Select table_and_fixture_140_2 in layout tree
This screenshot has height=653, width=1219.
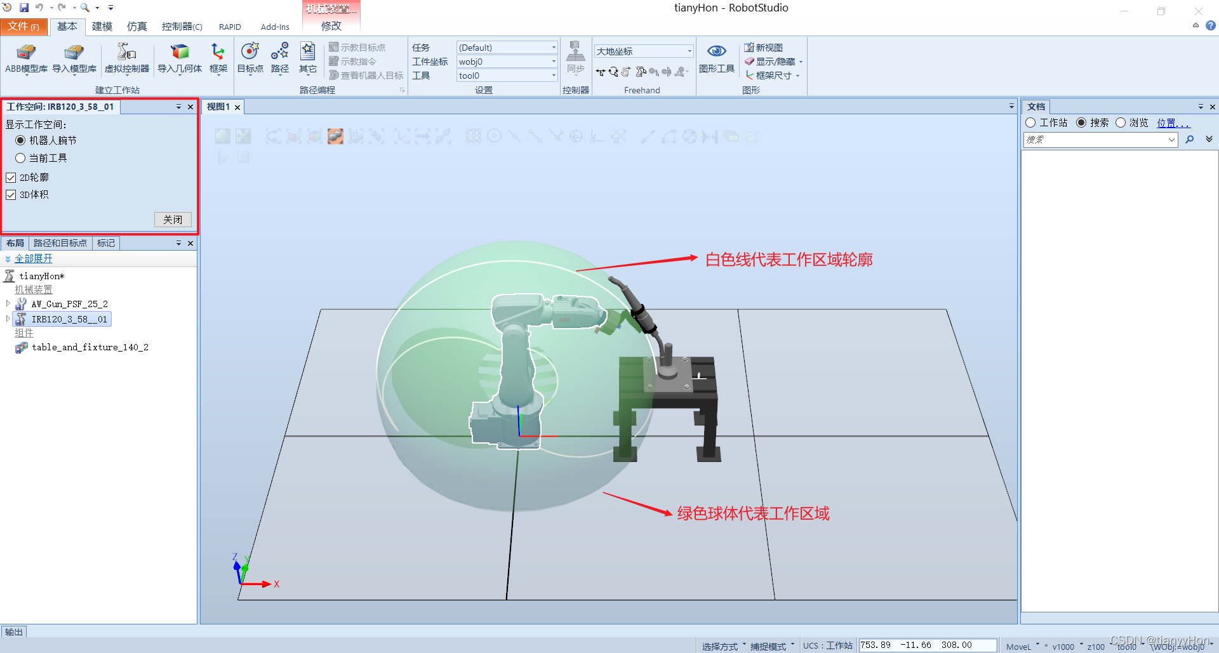point(90,347)
